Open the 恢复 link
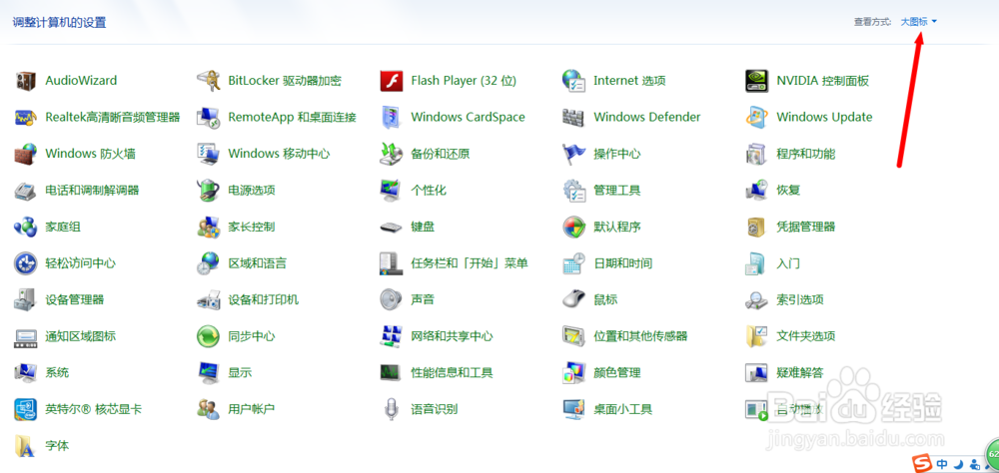Image resolution: width=999 pixels, height=473 pixels. coord(788,190)
